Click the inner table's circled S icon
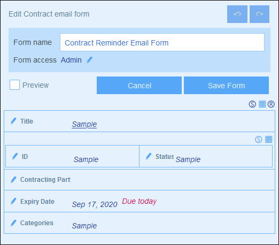 point(259,140)
